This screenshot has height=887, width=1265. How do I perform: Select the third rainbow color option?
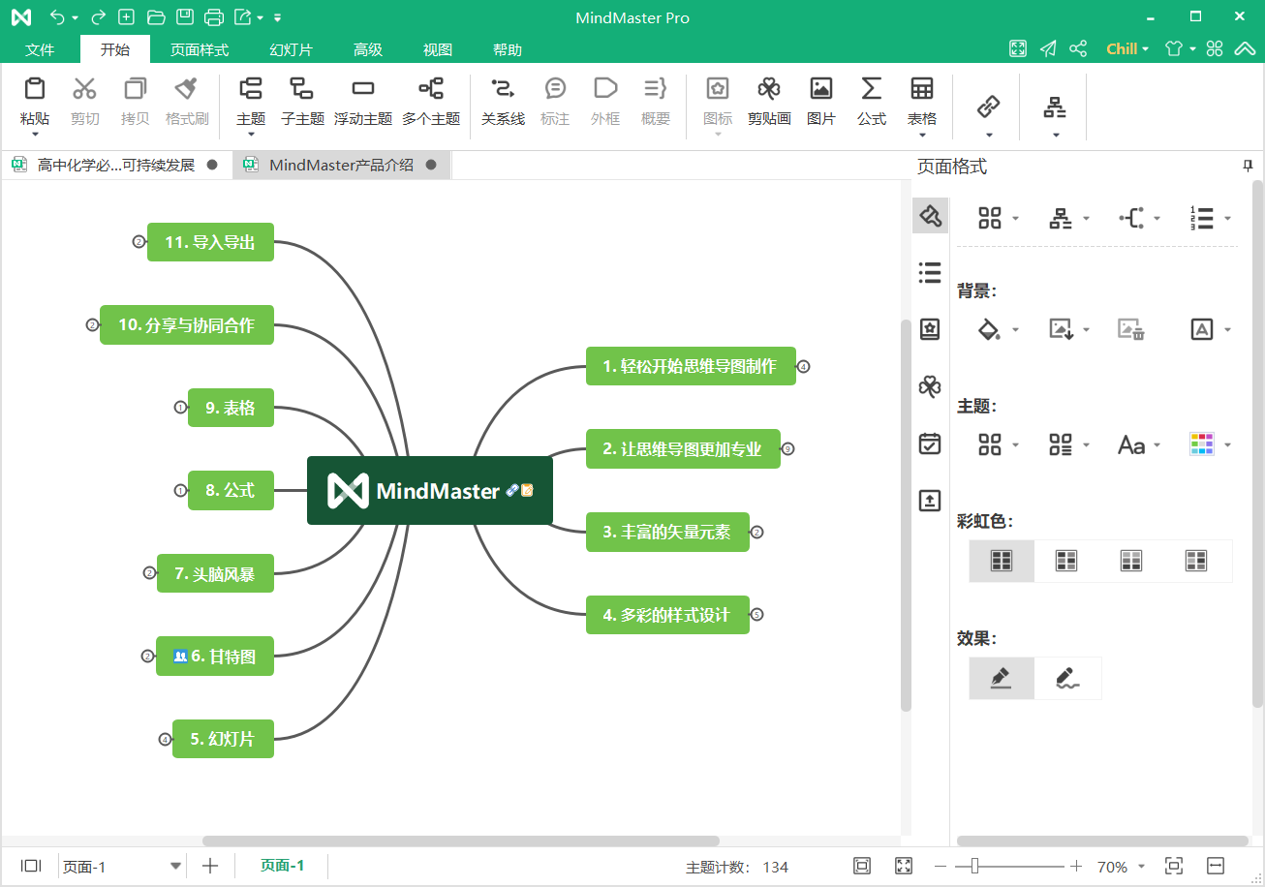[1131, 561]
